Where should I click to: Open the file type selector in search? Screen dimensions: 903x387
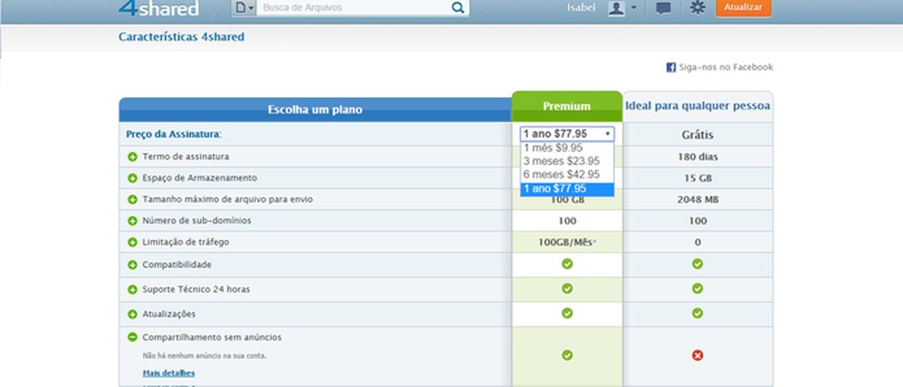point(244,7)
